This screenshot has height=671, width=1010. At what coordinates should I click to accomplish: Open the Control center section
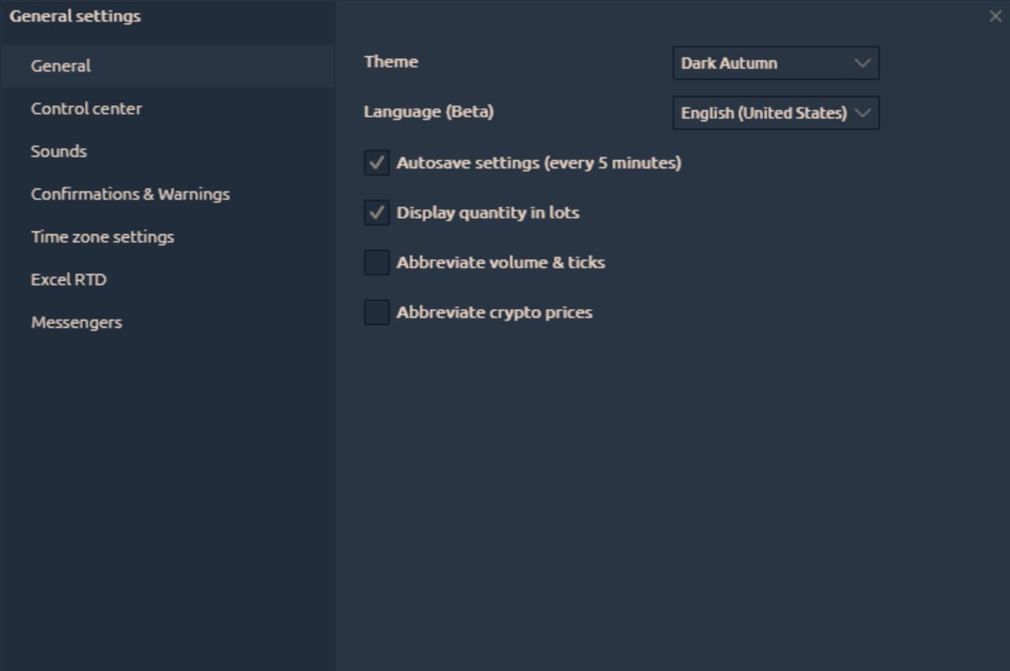tap(86, 109)
